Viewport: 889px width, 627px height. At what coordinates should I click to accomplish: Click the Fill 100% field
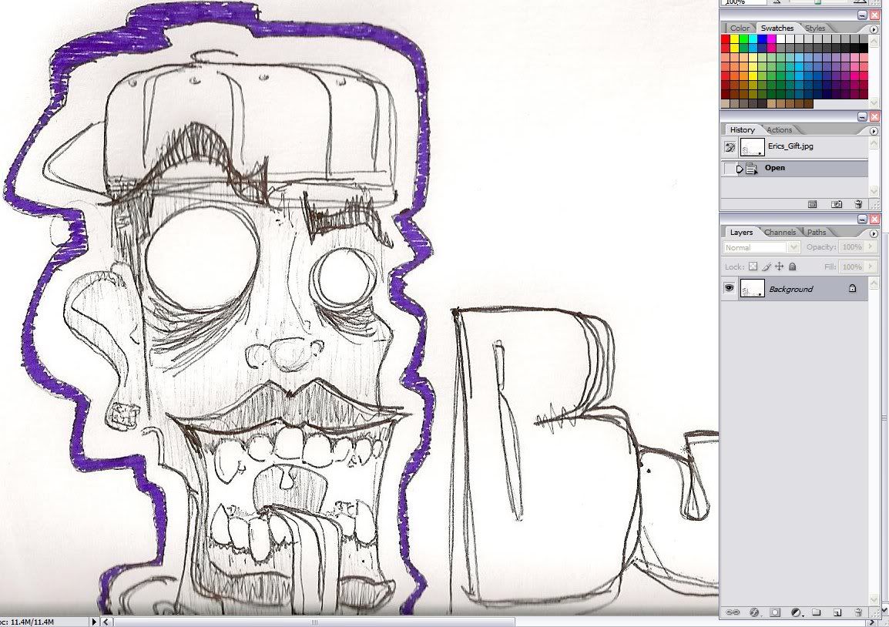[x=851, y=266]
